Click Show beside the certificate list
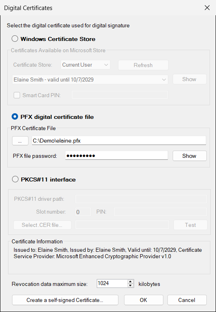The width and height of the screenshot is (216, 312). (x=190, y=79)
